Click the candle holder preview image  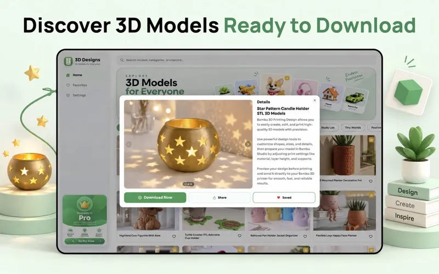188,144
